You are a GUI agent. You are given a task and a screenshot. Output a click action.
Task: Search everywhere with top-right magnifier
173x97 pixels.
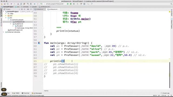pyautogui.click(x=171, y=4)
